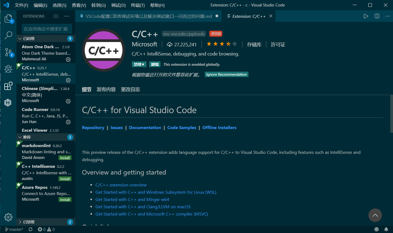This screenshot has height=233, width=393.
Task: Open the 文件(F) menu
Action: pyautogui.click(x=21, y=5)
